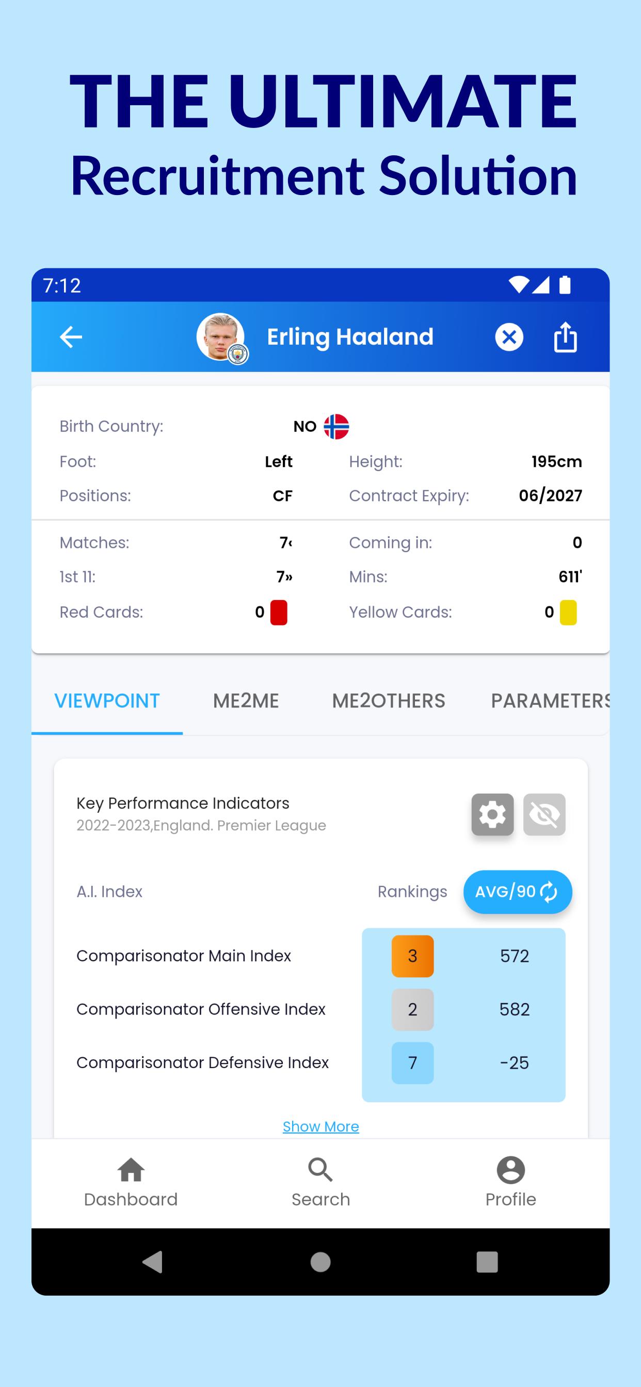Screen dimensions: 641x1387
Task: Tap the back arrow in header
Action: [71, 337]
